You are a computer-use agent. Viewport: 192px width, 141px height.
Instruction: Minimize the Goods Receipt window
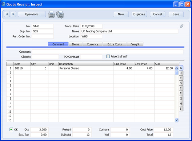176,4
